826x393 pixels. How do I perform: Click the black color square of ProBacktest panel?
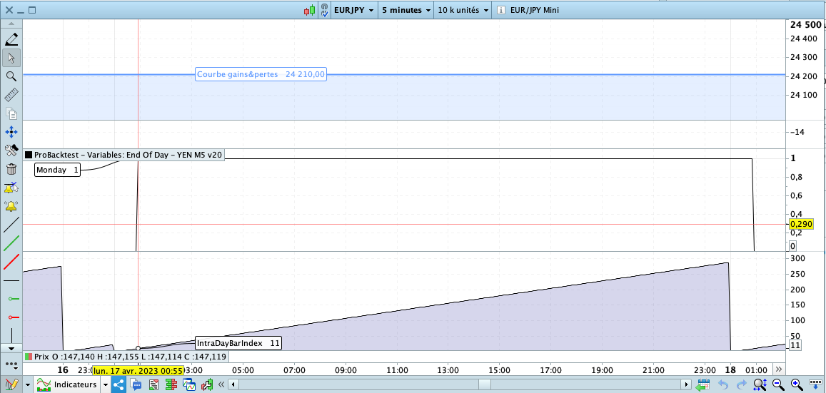[x=28, y=155]
